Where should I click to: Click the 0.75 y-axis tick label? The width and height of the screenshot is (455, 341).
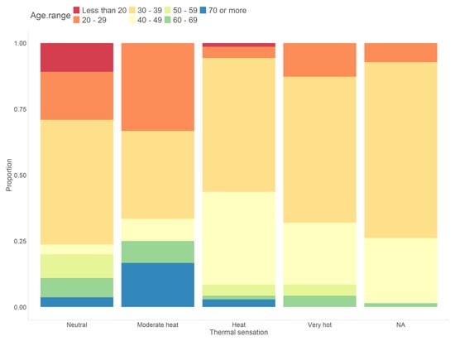click(20, 109)
